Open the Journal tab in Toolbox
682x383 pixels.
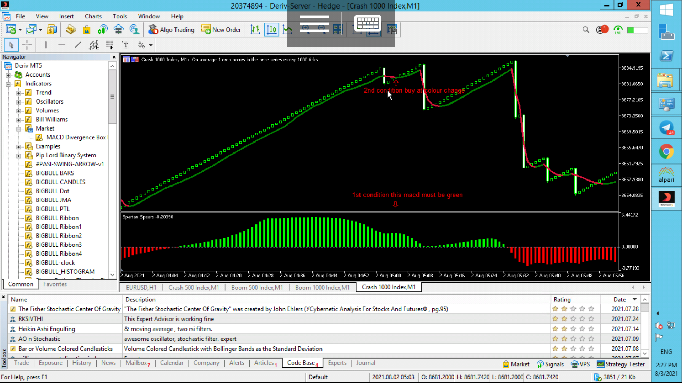coord(366,363)
